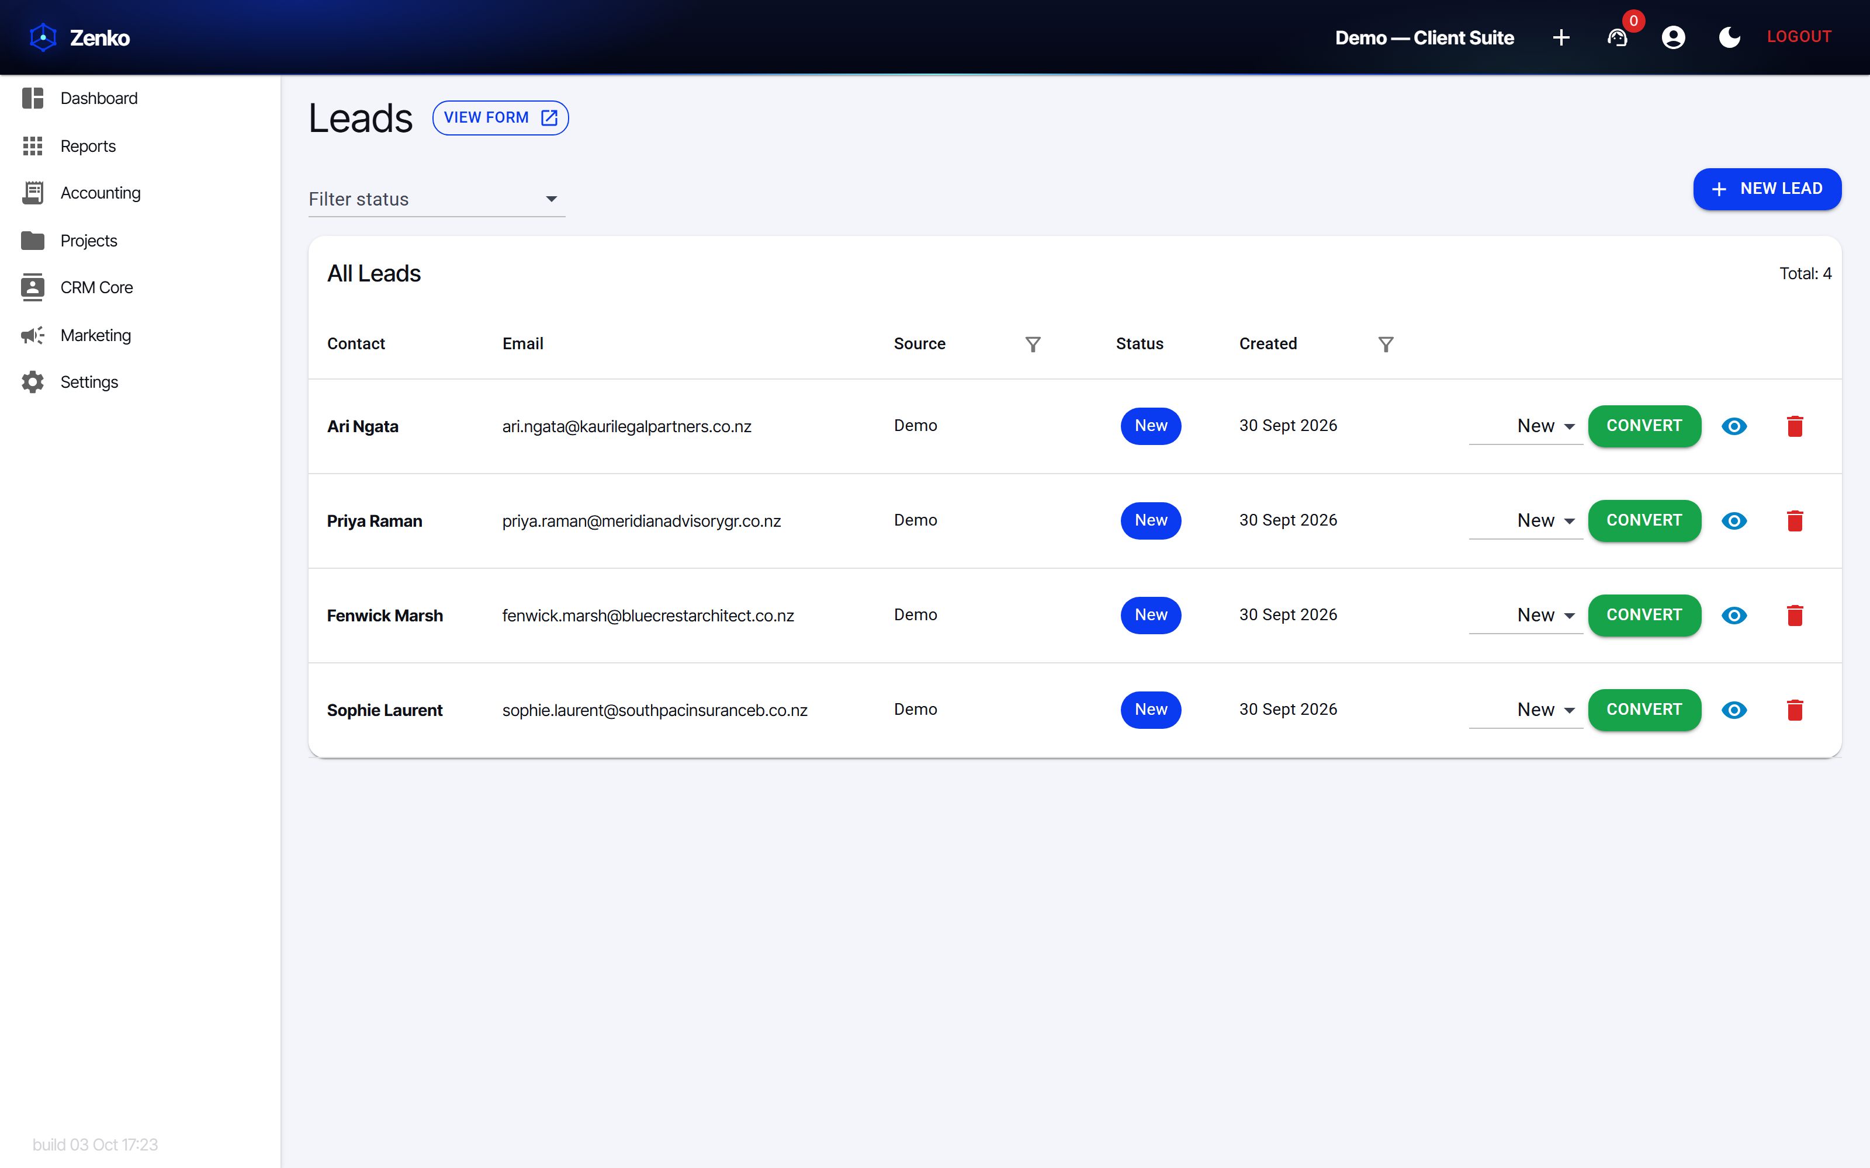
Task: Open status dropdown for Ari Ngata
Action: (x=1525, y=426)
